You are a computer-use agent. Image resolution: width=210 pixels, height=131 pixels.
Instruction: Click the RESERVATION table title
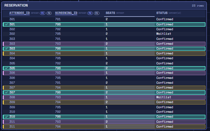pyautogui.click(x=16, y=5)
